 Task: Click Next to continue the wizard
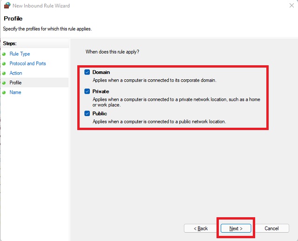236,228
